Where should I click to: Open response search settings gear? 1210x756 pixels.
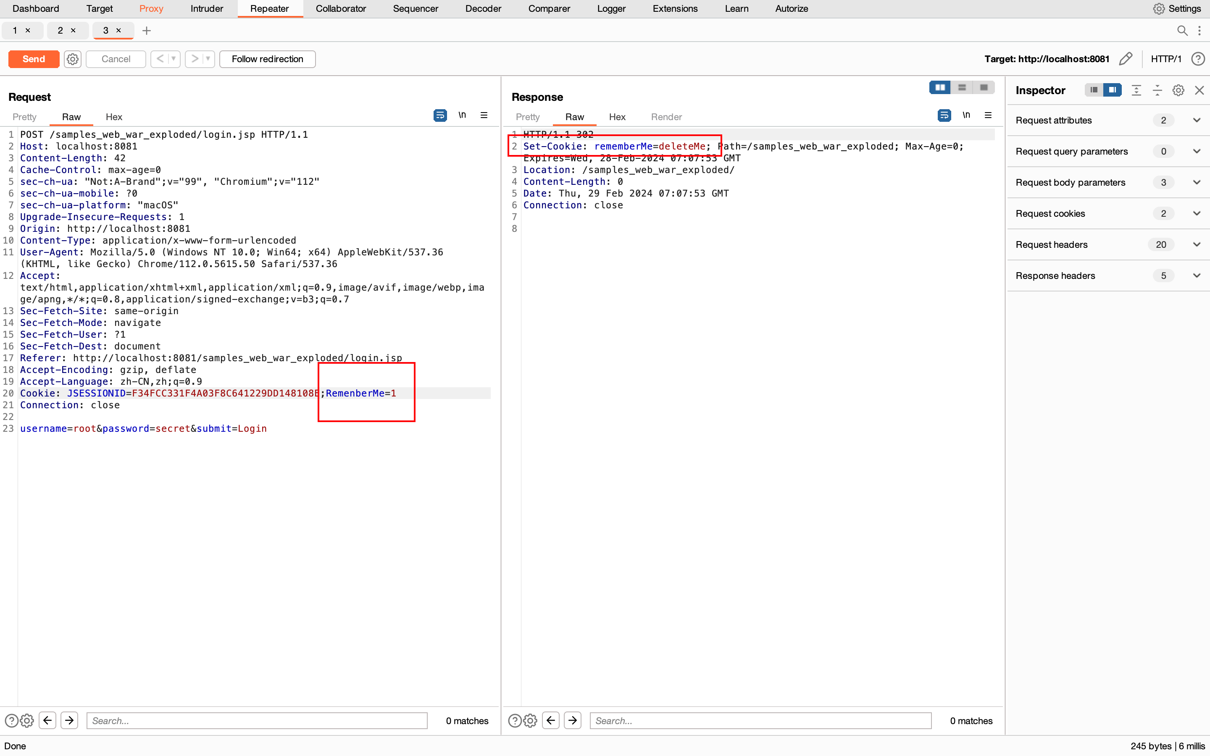click(x=531, y=720)
